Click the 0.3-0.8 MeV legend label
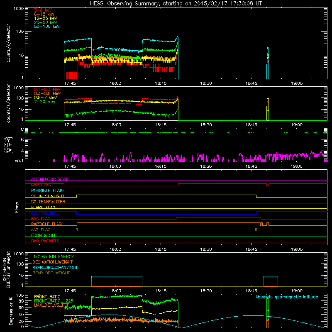 [x=47, y=93]
